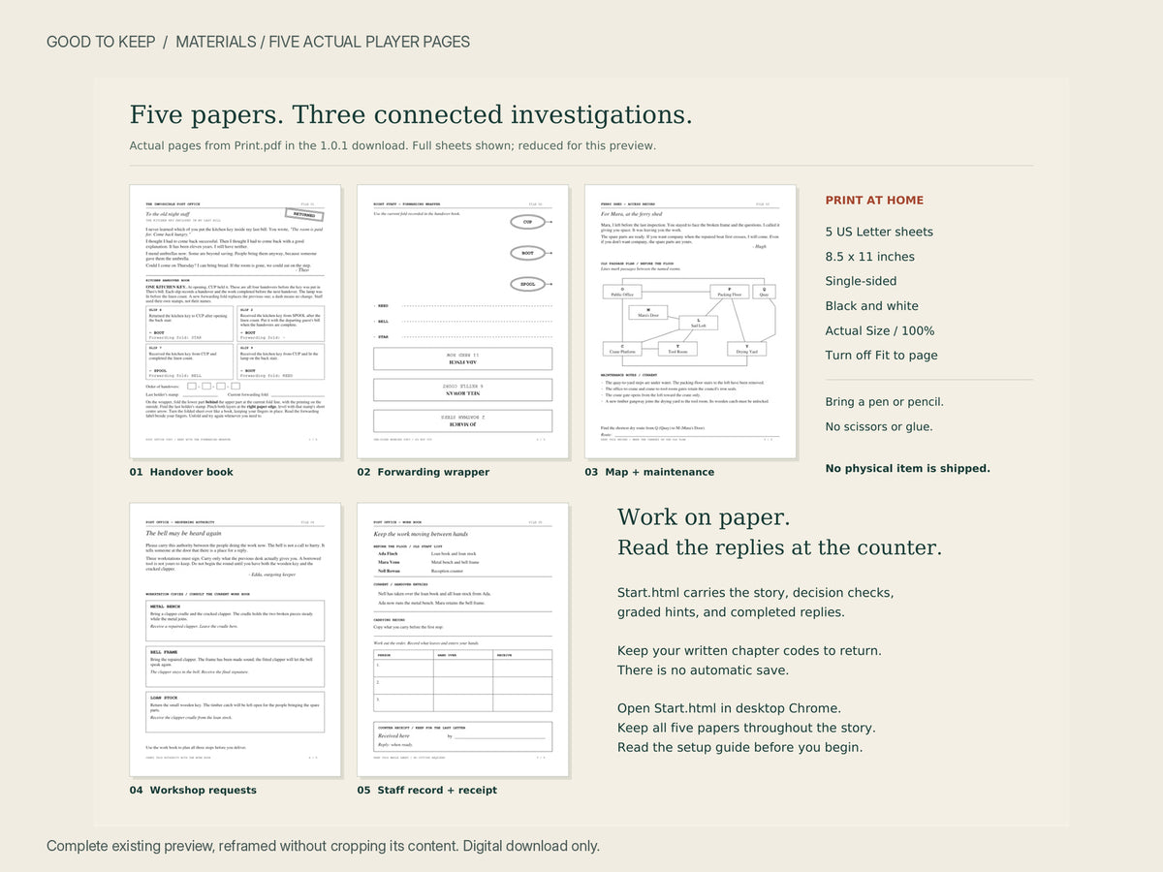Click 'No physical item is shipped.' notice

[x=908, y=468]
